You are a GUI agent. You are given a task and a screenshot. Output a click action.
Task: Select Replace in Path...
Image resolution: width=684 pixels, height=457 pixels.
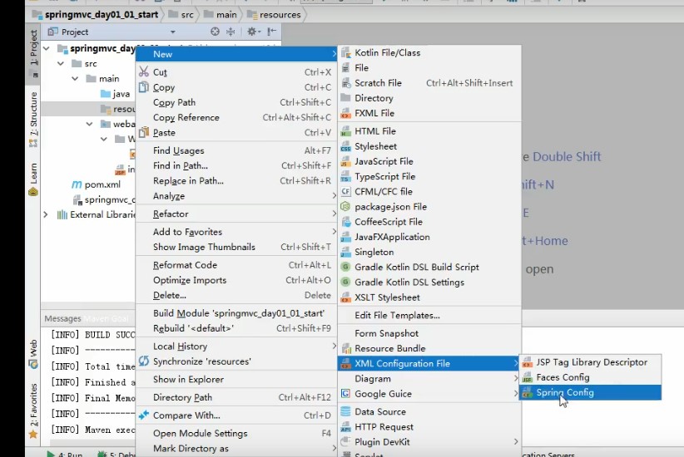(x=236, y=181)
